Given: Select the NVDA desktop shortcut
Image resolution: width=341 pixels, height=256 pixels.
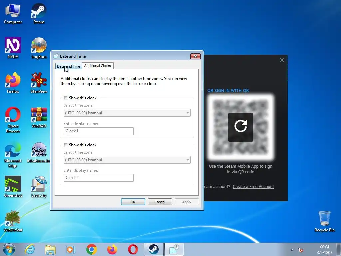Looking at the screenshot, I should pos(13,48).
